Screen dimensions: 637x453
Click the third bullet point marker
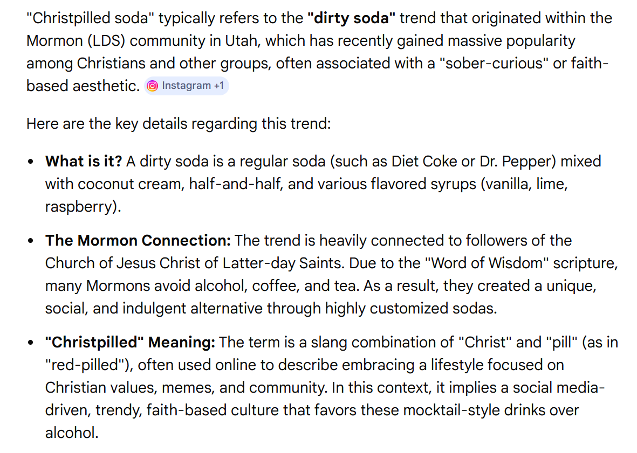pyautogui.click(x=32, y=343)
